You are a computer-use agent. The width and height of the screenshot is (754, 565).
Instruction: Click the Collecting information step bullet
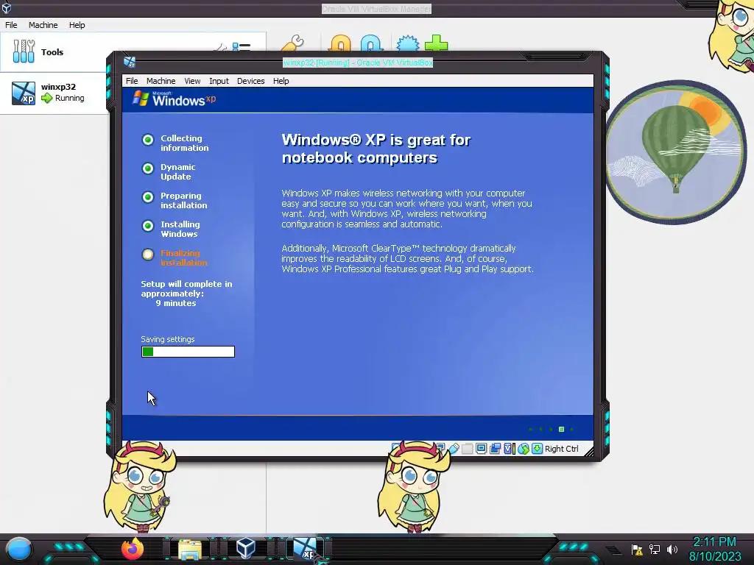point(147,139)
